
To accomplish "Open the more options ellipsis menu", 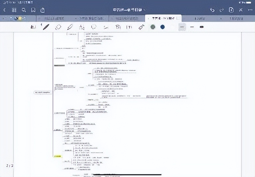I will (250, 10).
